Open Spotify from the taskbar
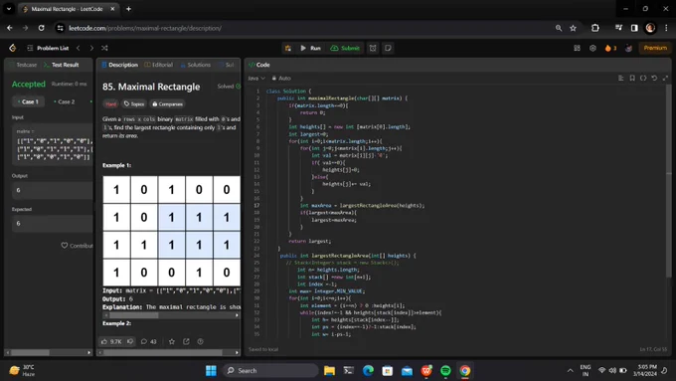 (445, 371)
